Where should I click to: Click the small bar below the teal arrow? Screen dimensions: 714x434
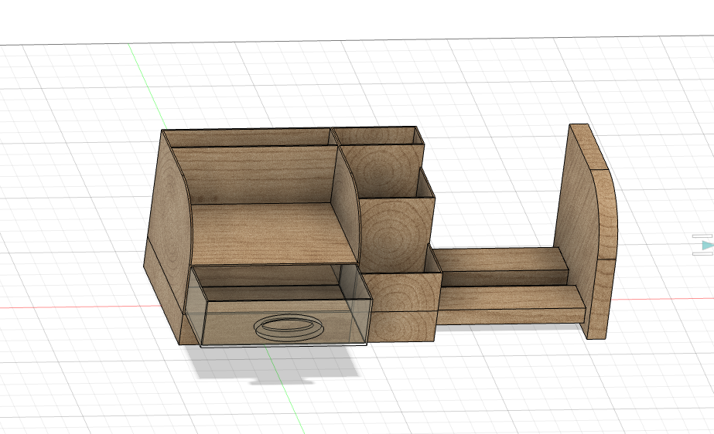click(x=702, y=253)
